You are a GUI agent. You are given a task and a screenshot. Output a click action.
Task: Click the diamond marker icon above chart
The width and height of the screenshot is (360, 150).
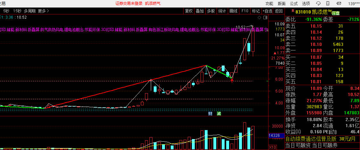point(260,17)
